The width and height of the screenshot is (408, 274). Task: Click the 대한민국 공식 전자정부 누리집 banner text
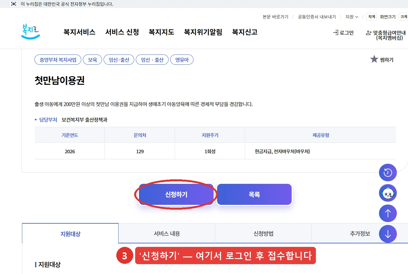67,4
